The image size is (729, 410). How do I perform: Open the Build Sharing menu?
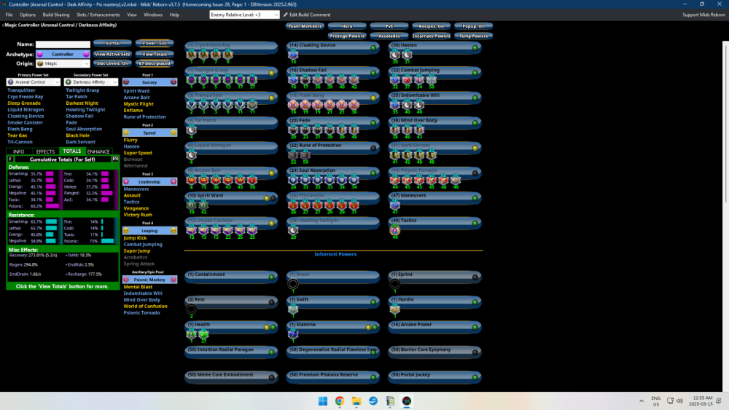tap(55, 15)
